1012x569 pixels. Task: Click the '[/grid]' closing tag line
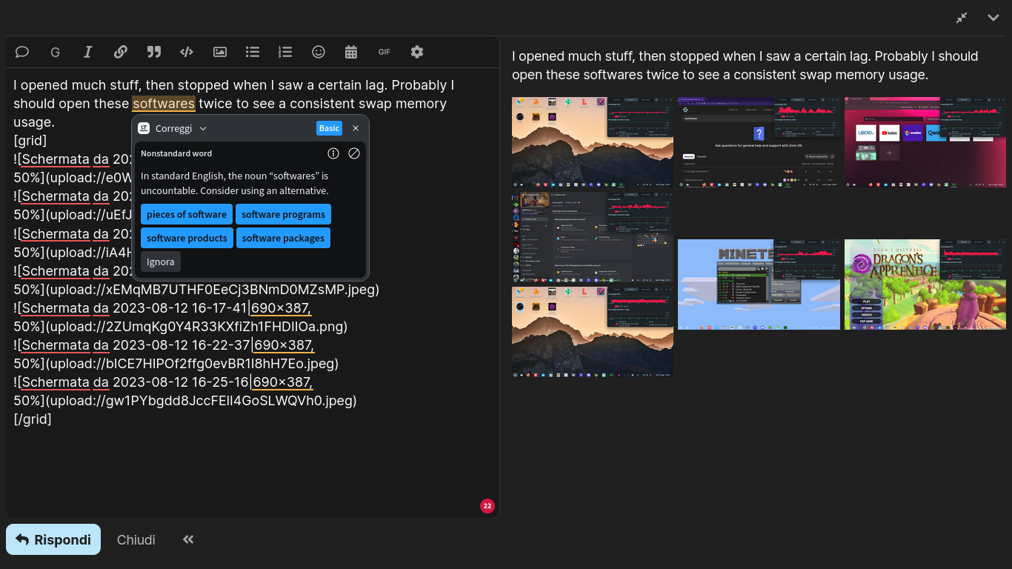(33, 419)
